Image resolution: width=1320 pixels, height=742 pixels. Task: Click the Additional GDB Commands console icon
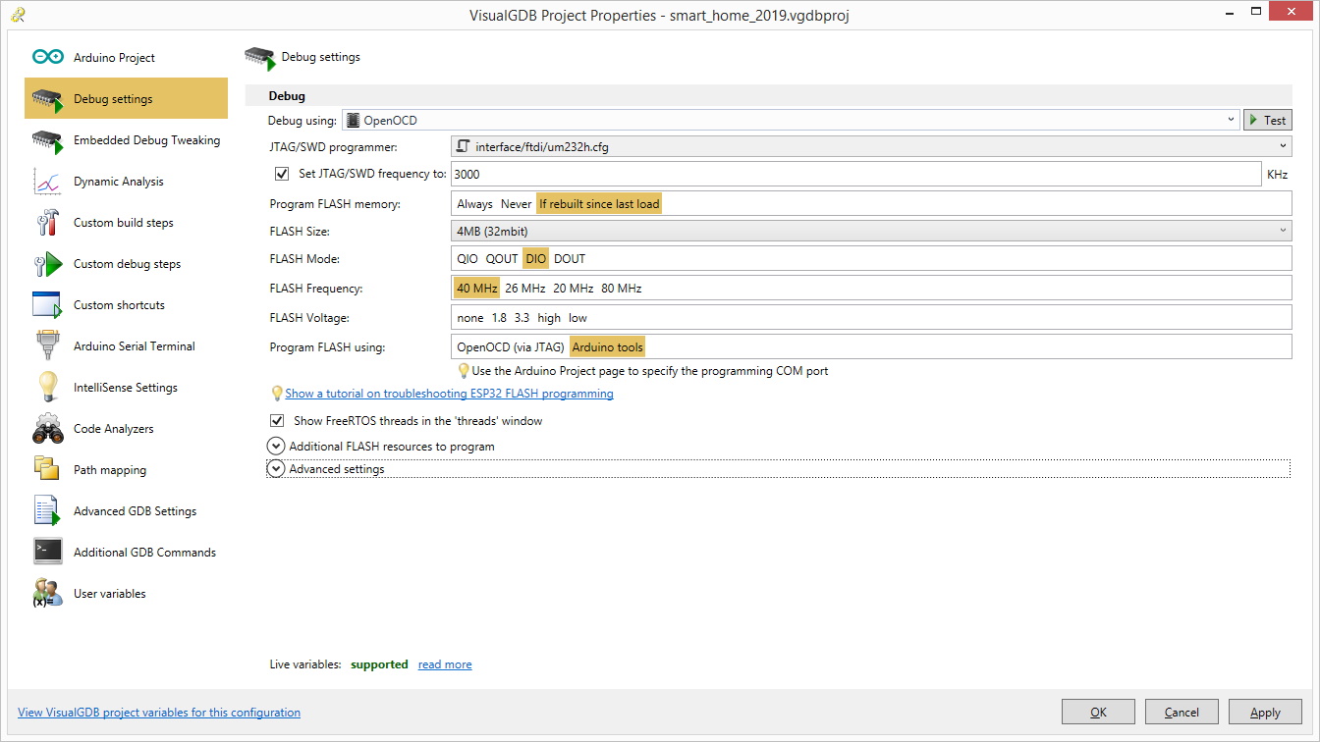tap(48, 553)
